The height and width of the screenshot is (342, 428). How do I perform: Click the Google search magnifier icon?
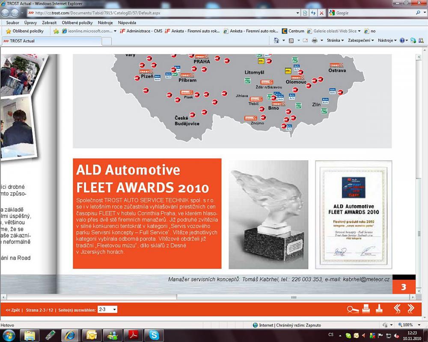pos(418,12)
